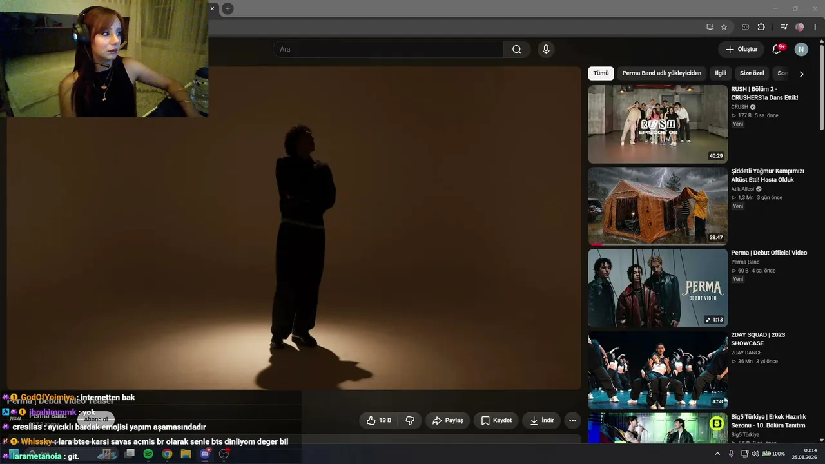825x464 pixels.
Task: Like the video (13 B)
Action: point(378,420)
